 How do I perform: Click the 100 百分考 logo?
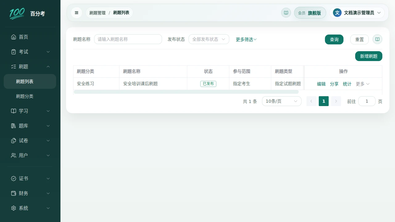tap(27, 14)
